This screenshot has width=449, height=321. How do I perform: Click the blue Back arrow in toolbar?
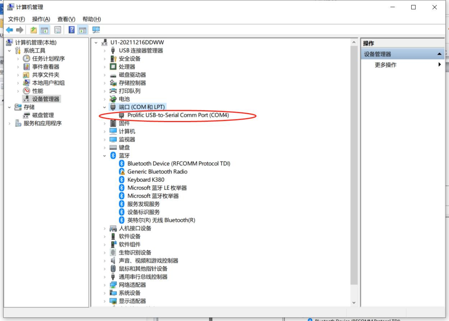pos(9,30)
